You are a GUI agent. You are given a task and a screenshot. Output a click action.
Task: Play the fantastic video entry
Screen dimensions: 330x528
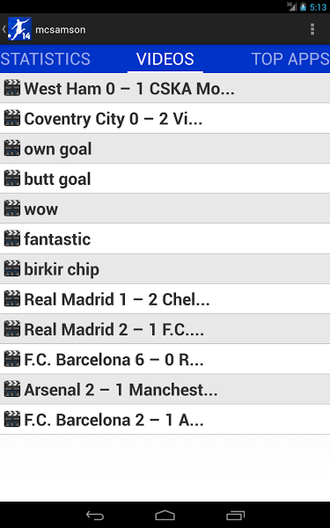[165, 238]
